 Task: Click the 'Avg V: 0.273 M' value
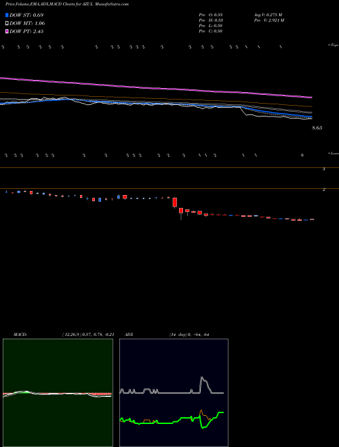(268, 15)
